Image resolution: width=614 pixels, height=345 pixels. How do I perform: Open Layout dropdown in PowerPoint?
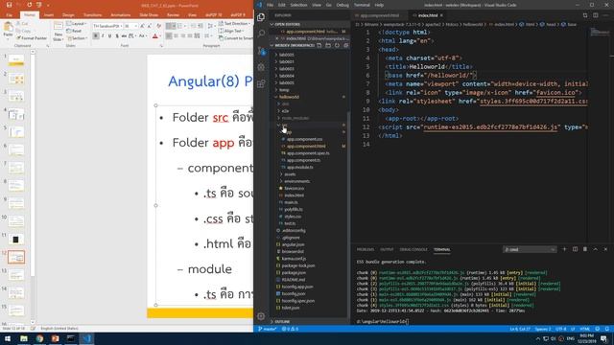77,24
